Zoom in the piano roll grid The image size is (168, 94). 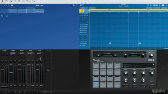[x=150, y=5]
